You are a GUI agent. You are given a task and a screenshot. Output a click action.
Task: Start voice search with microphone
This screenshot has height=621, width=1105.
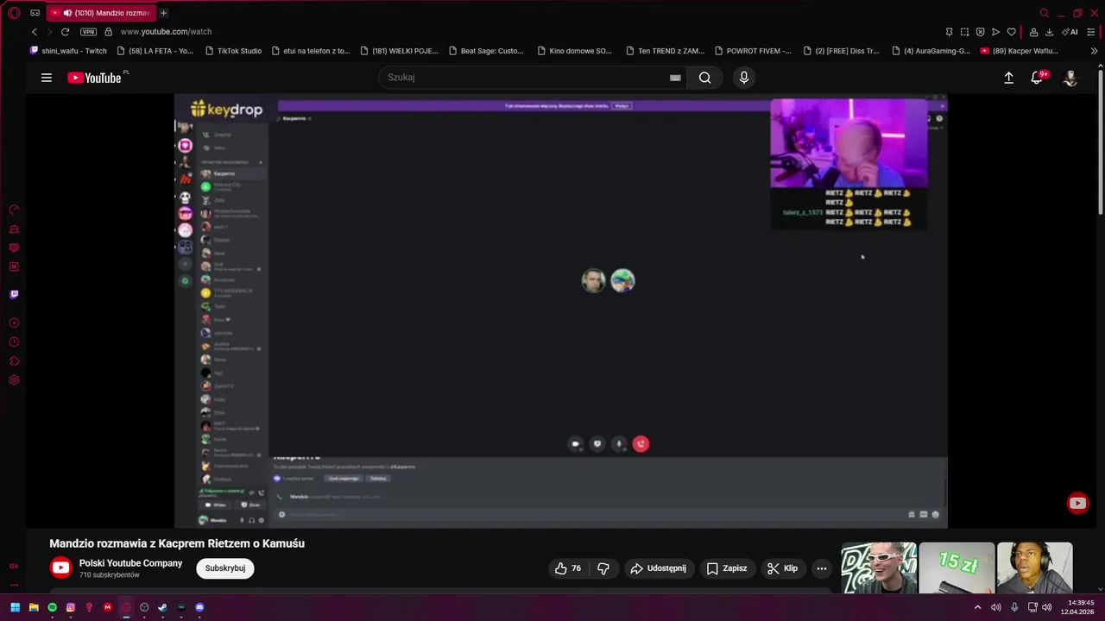(744, 78)
